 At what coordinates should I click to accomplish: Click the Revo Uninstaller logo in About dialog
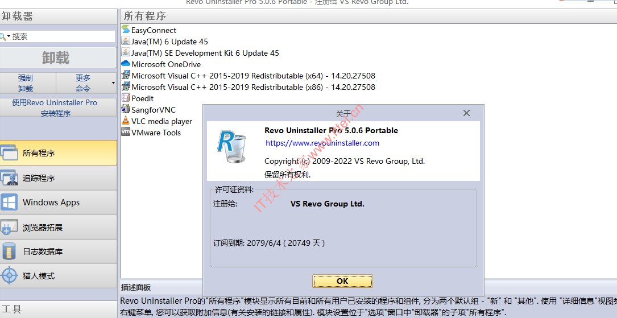[x=232, y=147]
